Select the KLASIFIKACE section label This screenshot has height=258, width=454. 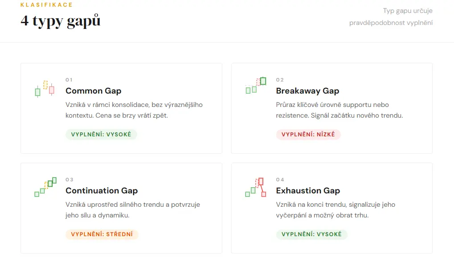[46, 4]
